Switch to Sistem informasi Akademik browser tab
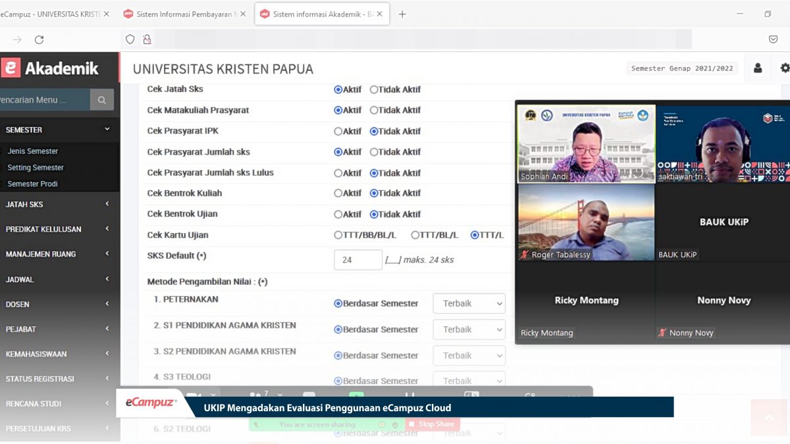The width and height of the screenshot is (790, 444). (x=321, y=14)
